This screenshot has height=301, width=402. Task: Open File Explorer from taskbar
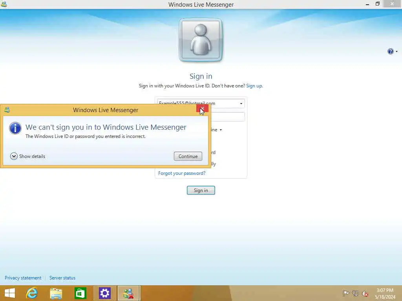click(56, 293)
